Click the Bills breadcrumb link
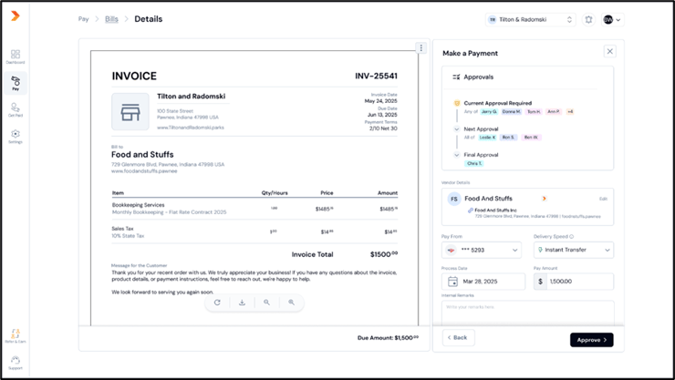 click(111, 19)
